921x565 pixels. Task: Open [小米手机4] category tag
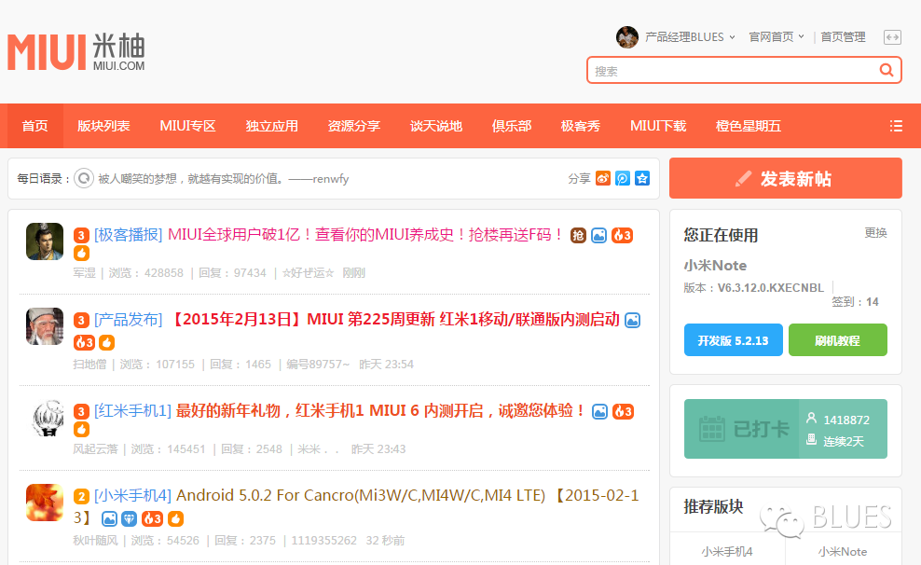[132, 496]
